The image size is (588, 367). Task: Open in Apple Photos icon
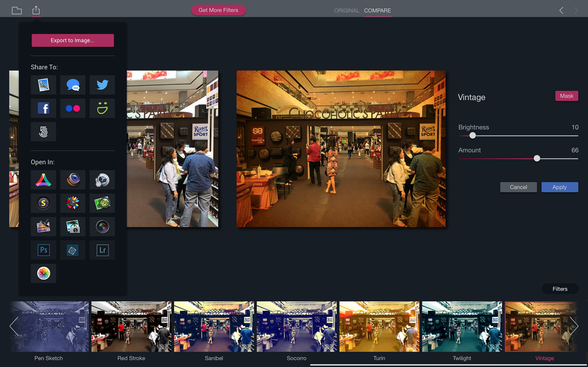click(x=43, y=273)
